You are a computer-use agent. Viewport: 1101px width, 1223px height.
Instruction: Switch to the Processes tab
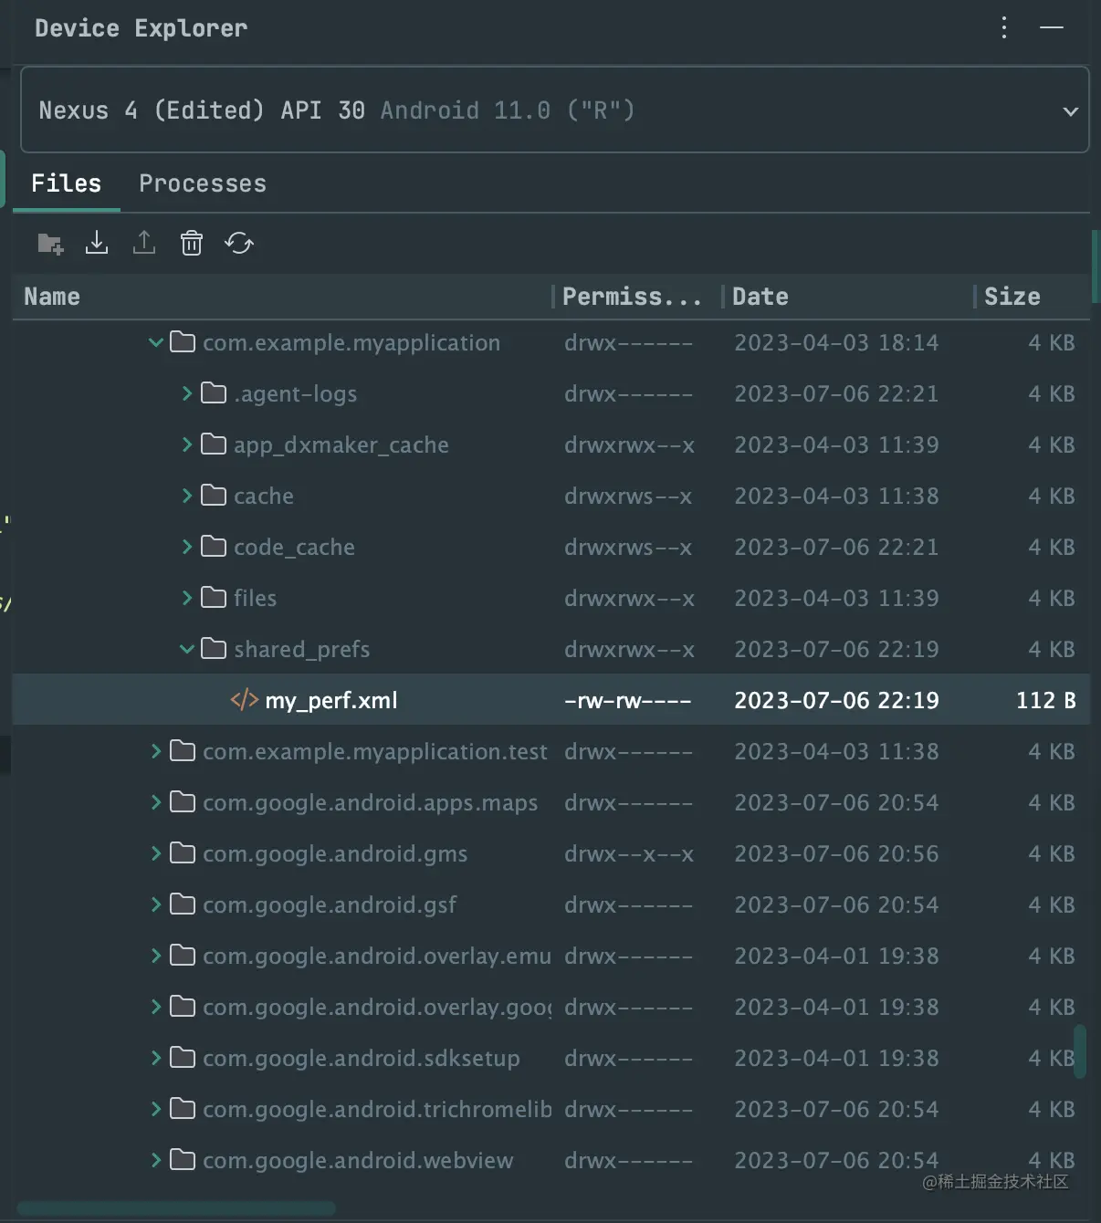tap(203, 183)
